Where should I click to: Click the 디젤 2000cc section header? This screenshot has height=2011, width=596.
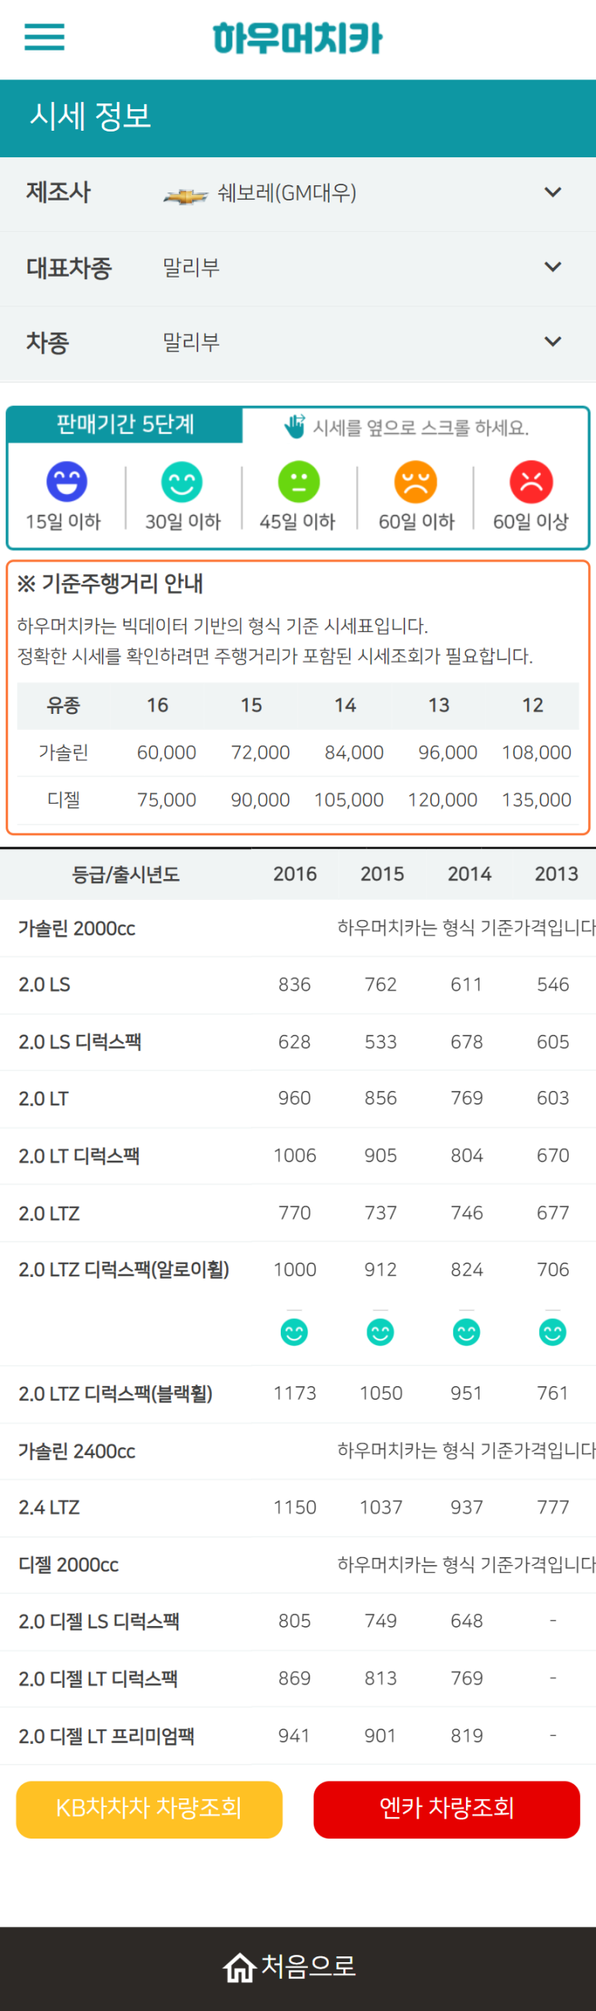(x=69, y=1565)
